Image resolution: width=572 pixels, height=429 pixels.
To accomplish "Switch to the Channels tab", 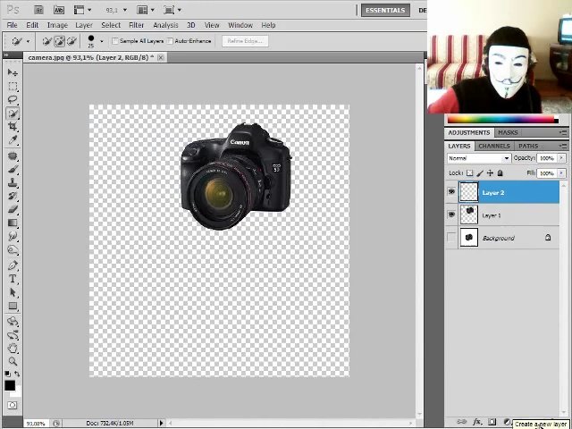I will tap(494, 146).
